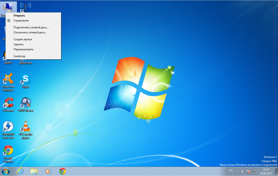This screenshot has height=176, width=278.
Task: Select the STDU Viewer shortcut
Action: [x=26, y=103]
